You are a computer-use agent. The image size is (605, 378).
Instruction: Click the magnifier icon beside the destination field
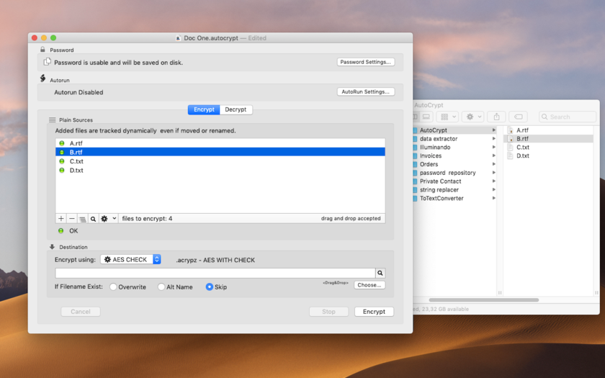click(380, 274)
